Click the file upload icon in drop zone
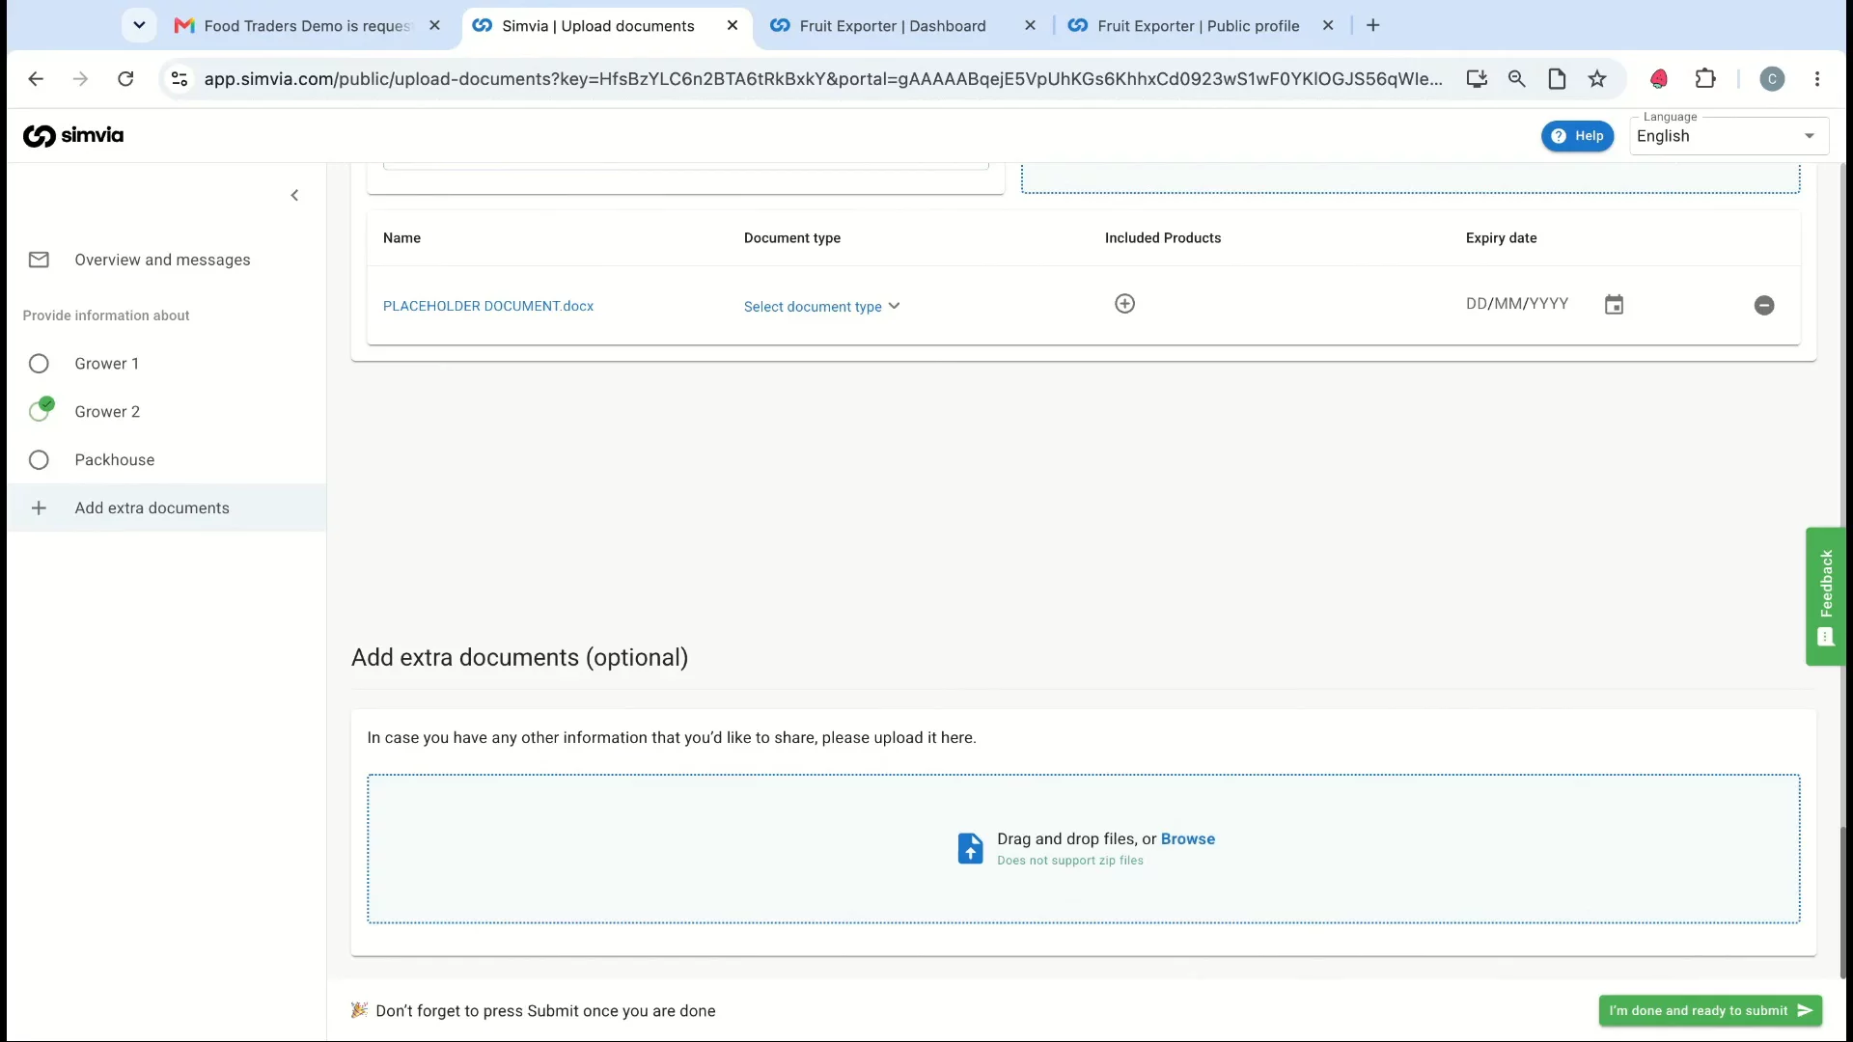 [x=970, y=849]
